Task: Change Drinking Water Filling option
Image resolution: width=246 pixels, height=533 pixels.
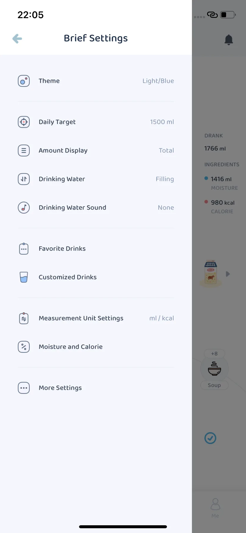Action: [x=165, y=179]
